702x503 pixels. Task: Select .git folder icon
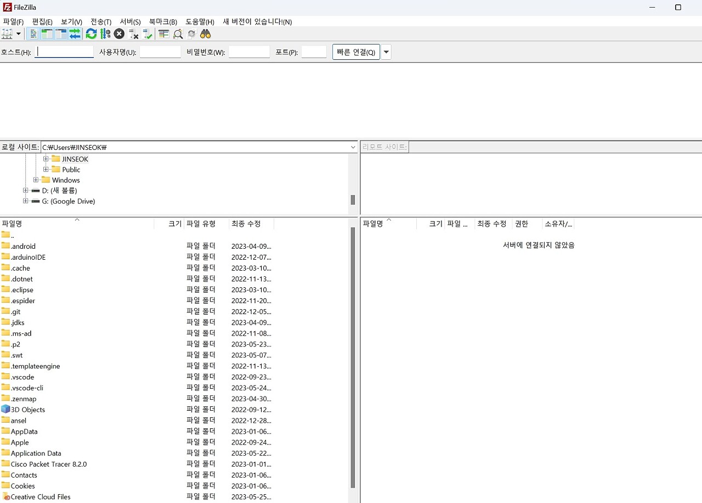tap(5, 311)
